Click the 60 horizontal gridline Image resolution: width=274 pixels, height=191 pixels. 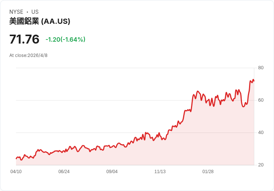pyautogui.click(x=135, y=100)
